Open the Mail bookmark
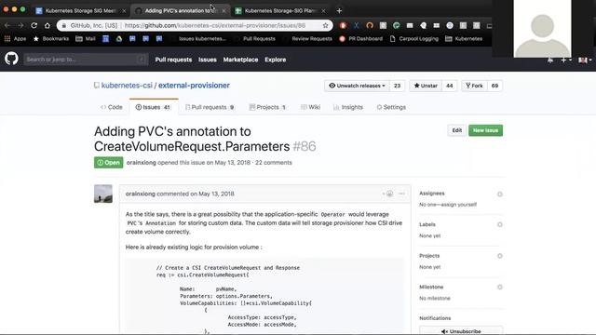 click(x=86, y=39)
